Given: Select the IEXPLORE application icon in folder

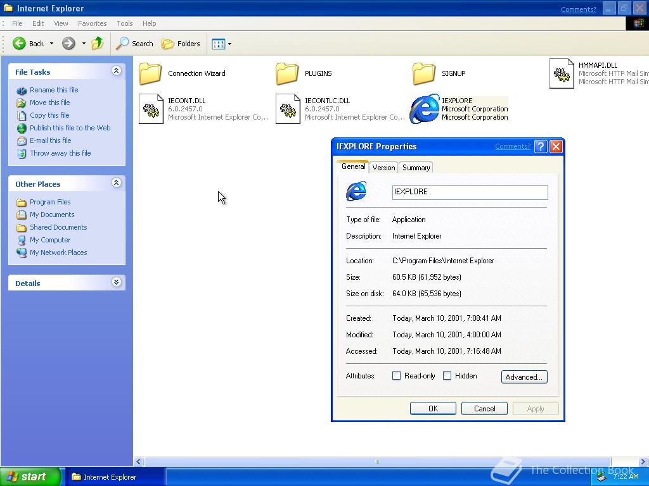Looking at the screenshot, I should [x=425, y=109].
